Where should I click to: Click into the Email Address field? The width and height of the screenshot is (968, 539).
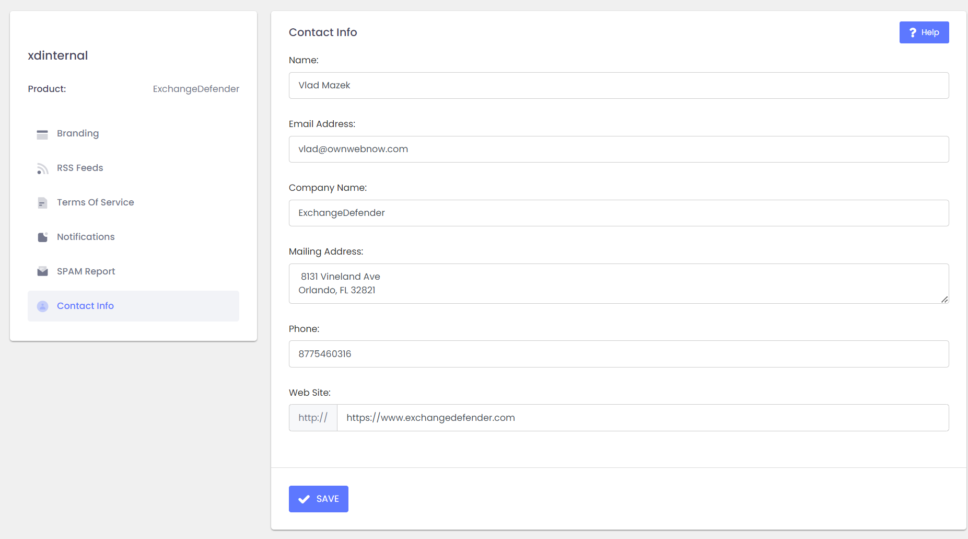point(619,149)
